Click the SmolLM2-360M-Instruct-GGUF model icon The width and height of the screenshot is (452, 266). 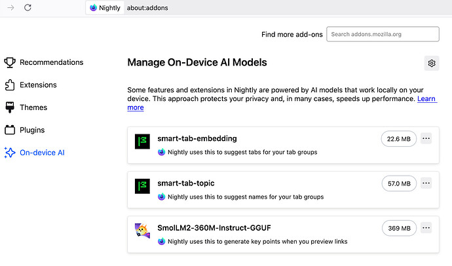142,231
